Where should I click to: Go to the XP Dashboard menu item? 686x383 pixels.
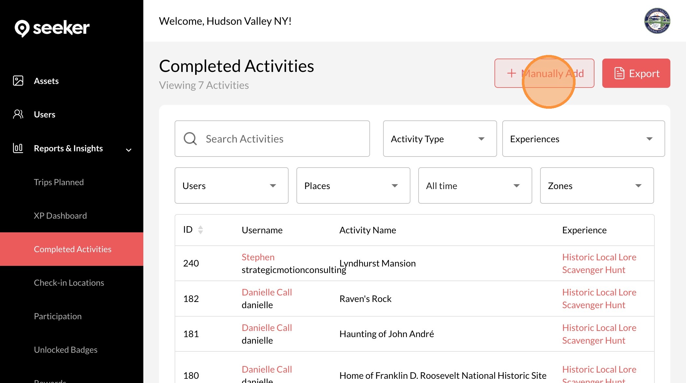click(60, 215)
